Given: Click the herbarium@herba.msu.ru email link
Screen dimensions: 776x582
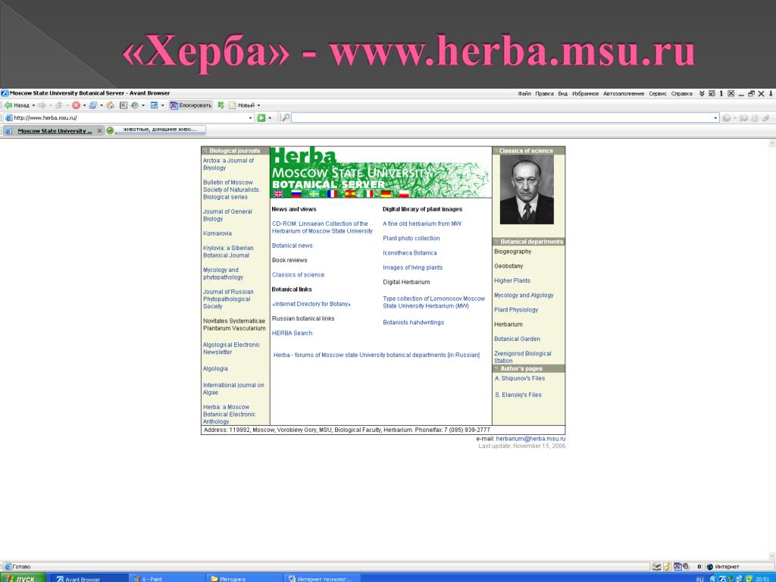Looking at the screenshot, I should coord(530,439).
